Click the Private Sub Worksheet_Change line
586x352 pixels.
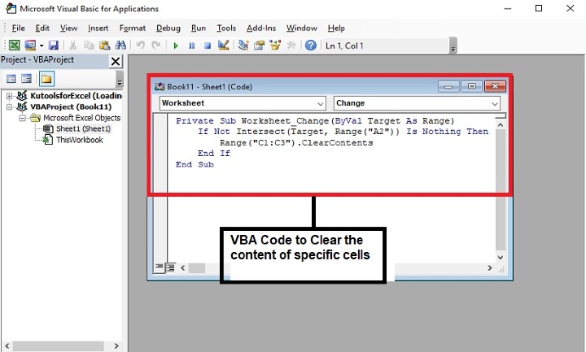click(315, 121)
